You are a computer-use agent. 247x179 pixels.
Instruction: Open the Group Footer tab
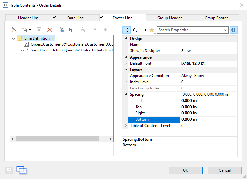pyautogui.click(x=216, y=18)
